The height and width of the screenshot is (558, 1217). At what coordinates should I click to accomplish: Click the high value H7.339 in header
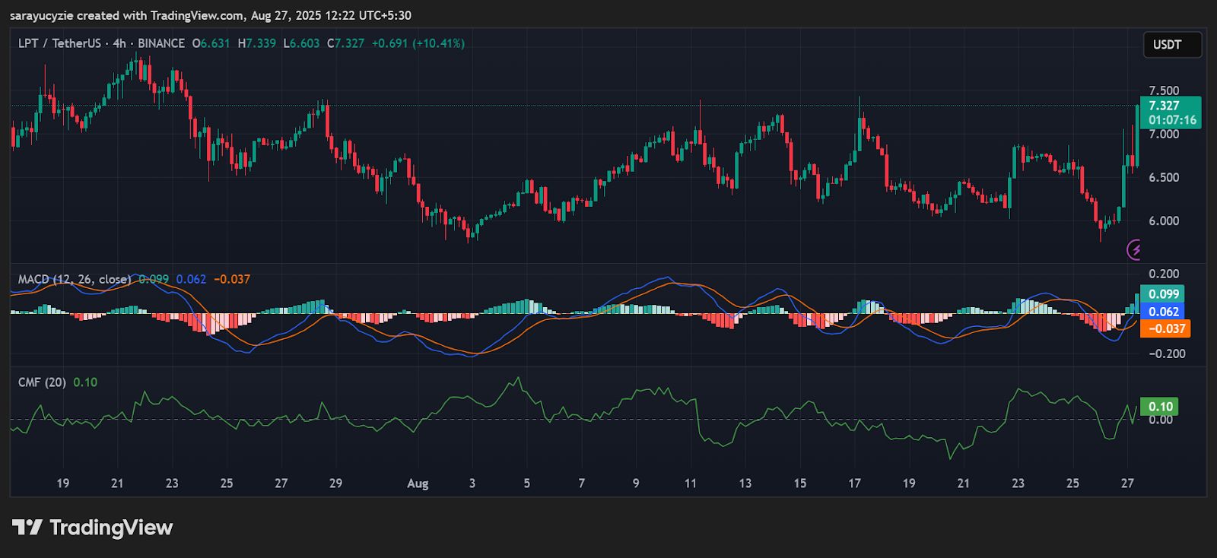[257, 43]
